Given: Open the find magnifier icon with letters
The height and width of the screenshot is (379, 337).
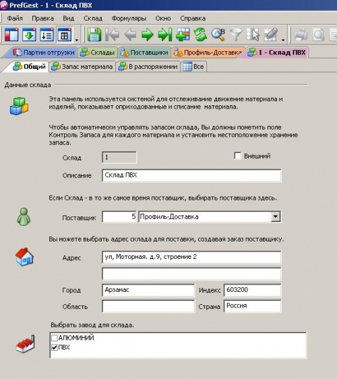Looking at the screenshot, I should click(218, 34).
